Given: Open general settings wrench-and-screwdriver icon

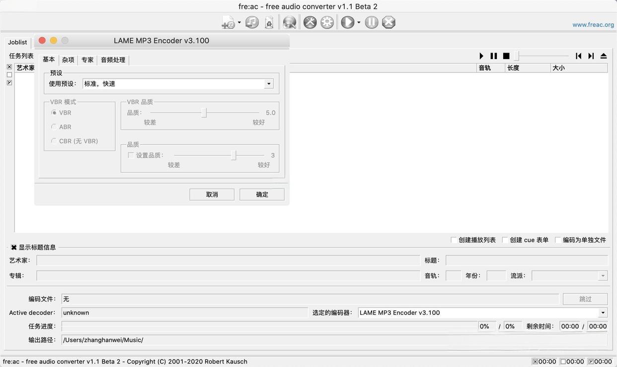Looking at the screenshot, I should [310, 22].
